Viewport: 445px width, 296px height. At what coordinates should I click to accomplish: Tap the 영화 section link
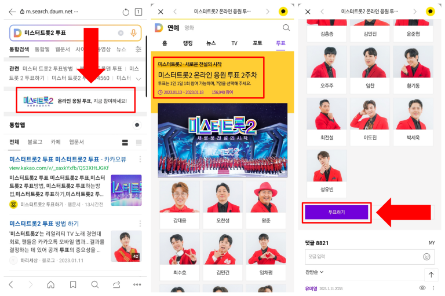pos(189,28)
